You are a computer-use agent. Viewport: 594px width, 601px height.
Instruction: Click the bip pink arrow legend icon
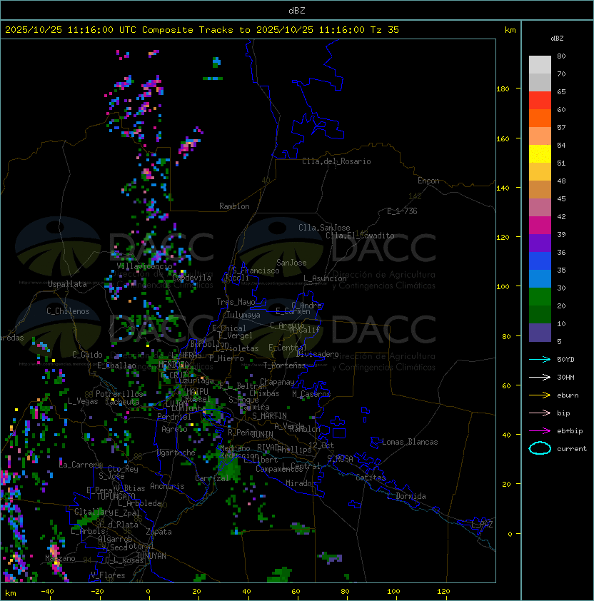(x=540, y=413)
